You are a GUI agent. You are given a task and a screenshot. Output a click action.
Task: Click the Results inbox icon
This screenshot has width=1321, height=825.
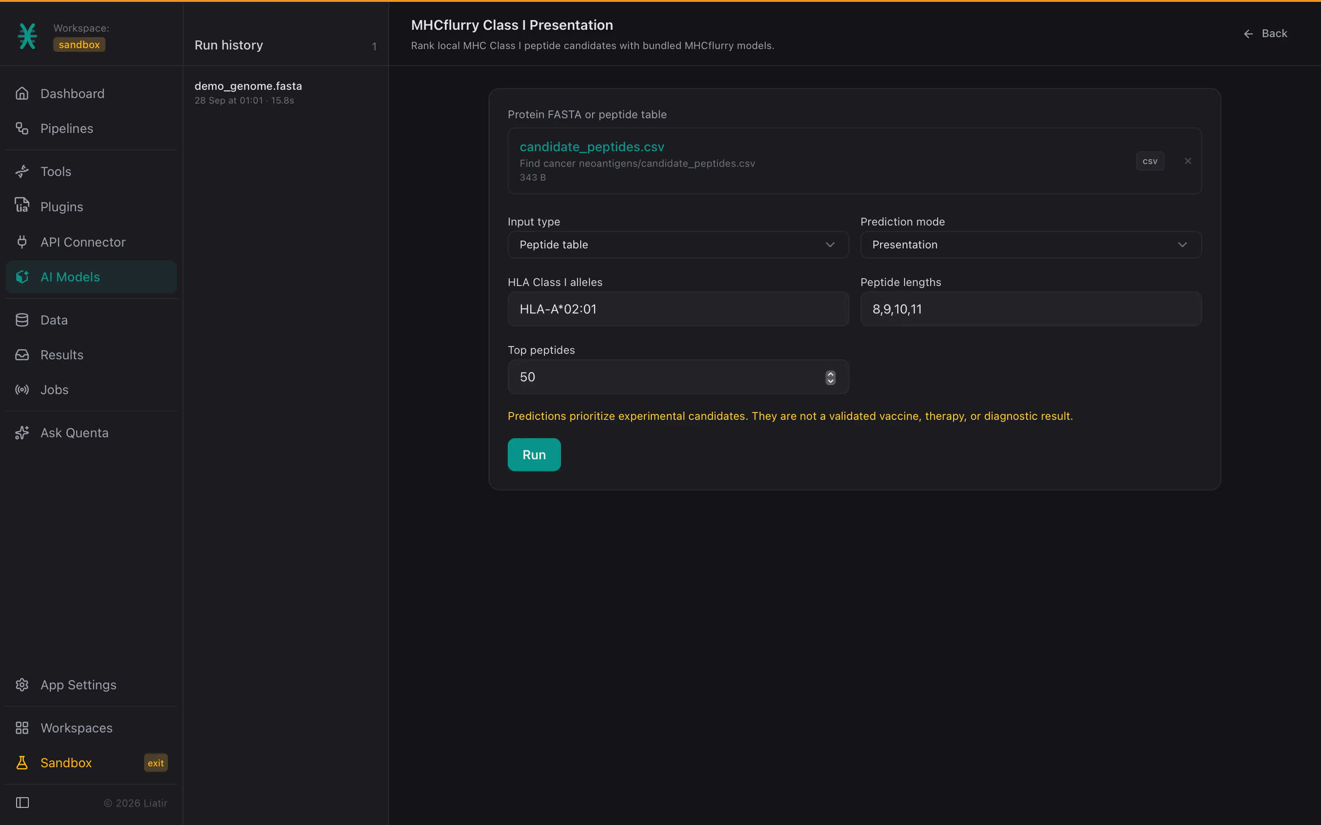[22, 355]
